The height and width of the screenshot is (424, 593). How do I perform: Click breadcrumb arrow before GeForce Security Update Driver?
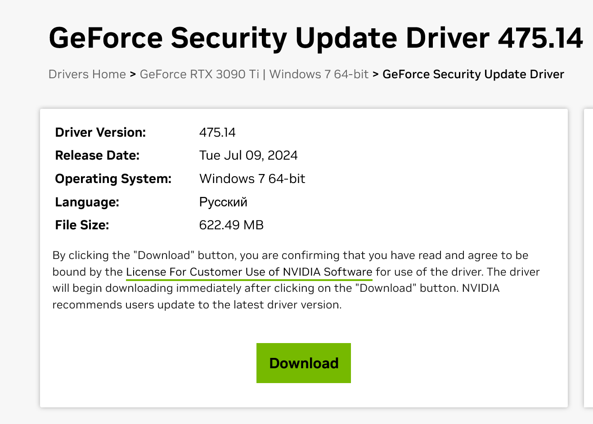(x=376, y=74)
